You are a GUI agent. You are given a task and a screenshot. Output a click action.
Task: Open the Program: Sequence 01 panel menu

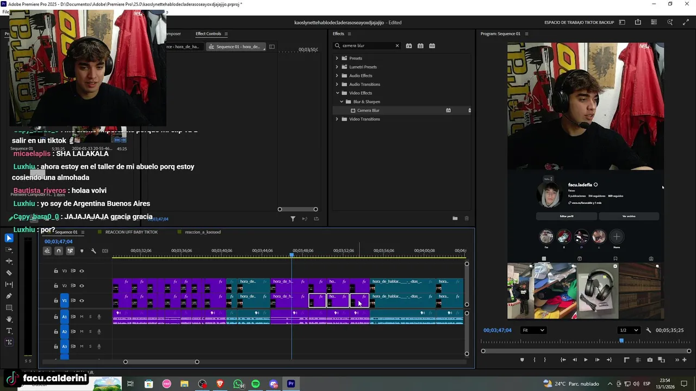click(x=526, y=34)
